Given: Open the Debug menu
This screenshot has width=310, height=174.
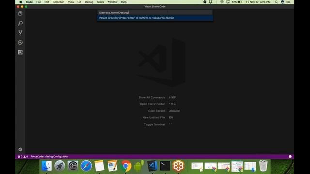Looking at the screenshot, I should click(89, 2).
